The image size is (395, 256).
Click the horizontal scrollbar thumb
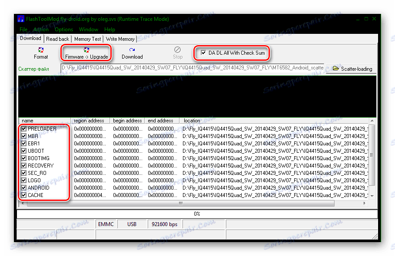click(181, 203)
